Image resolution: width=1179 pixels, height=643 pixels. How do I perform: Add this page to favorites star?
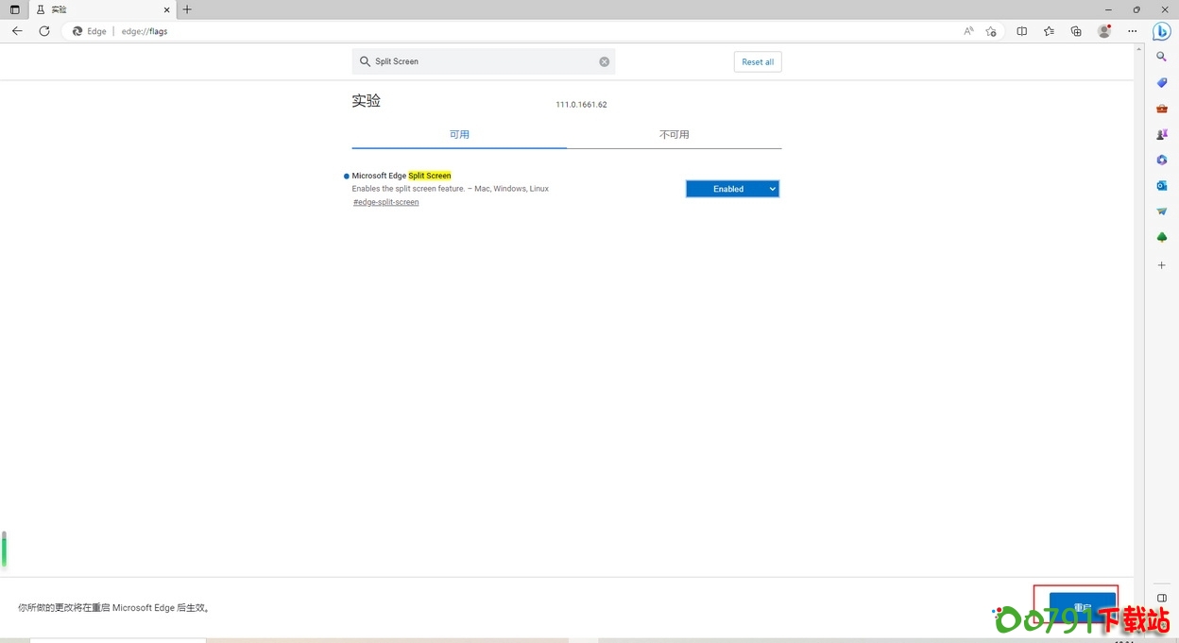pyautogui.click(x=991, y=31)
